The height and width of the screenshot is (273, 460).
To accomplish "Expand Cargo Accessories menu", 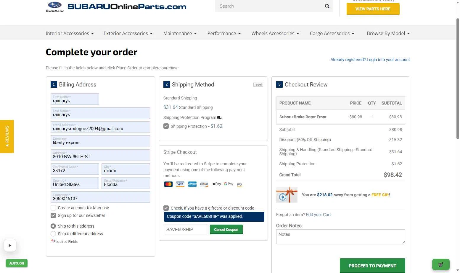I will click(332, 33).
